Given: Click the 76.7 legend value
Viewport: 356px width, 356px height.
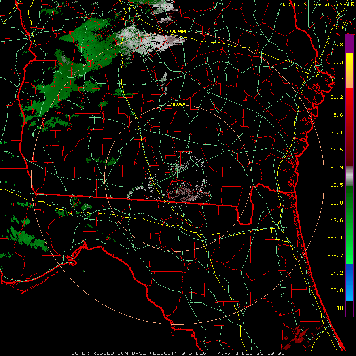Looking at the screenshot, I should coord(337,80).
